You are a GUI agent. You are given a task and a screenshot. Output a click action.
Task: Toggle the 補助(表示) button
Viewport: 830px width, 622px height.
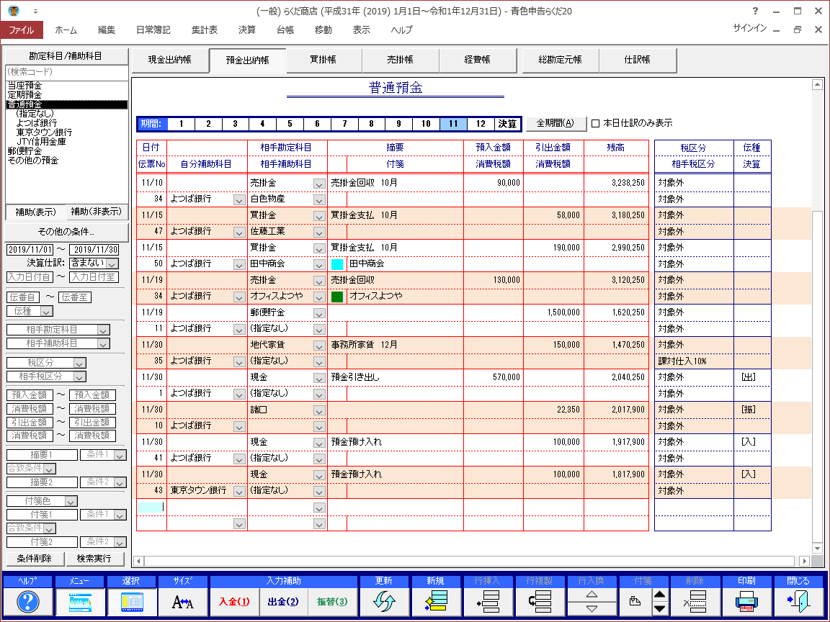[x=35, y=212]
